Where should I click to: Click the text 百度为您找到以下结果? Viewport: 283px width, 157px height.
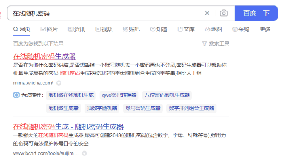coord(38,43)
